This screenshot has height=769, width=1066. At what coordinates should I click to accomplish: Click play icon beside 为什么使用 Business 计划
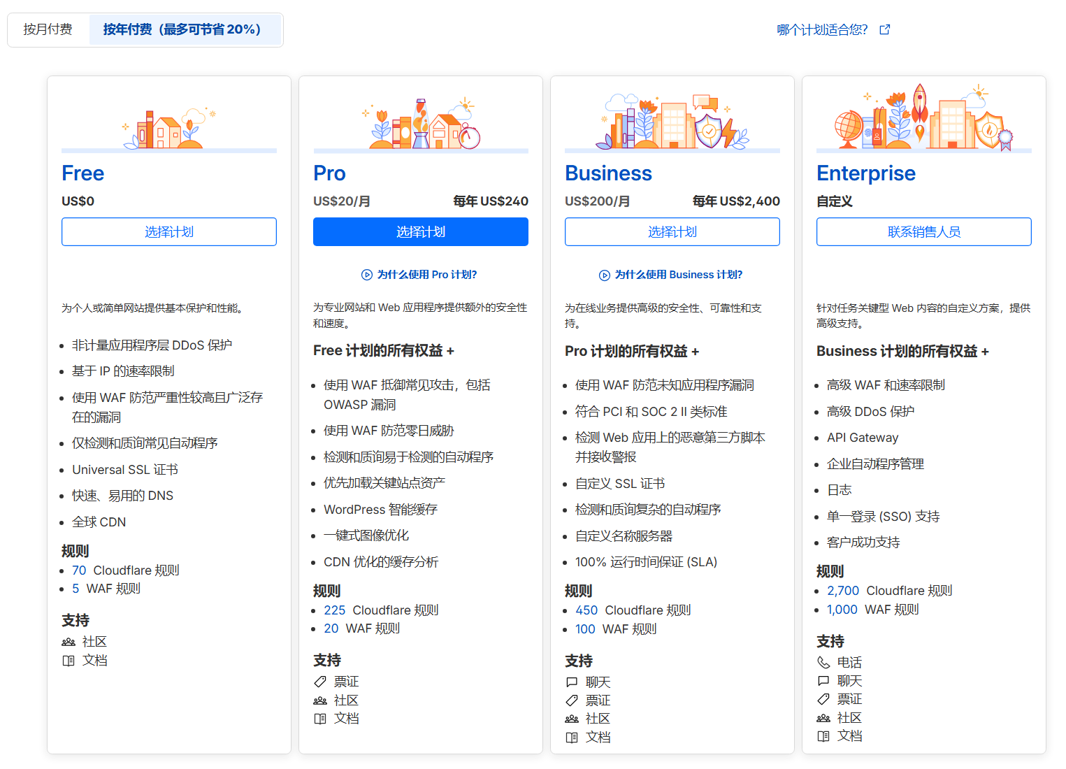[x=605, y=275]
